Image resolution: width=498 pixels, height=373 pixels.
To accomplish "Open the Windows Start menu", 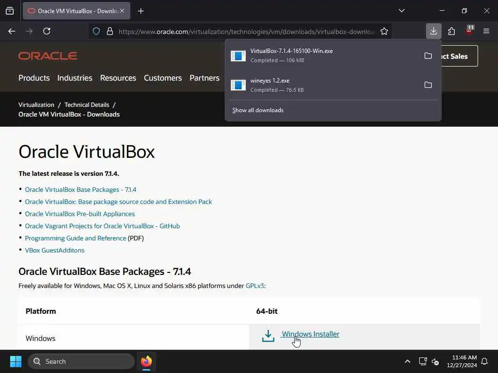I will point(16,361).
